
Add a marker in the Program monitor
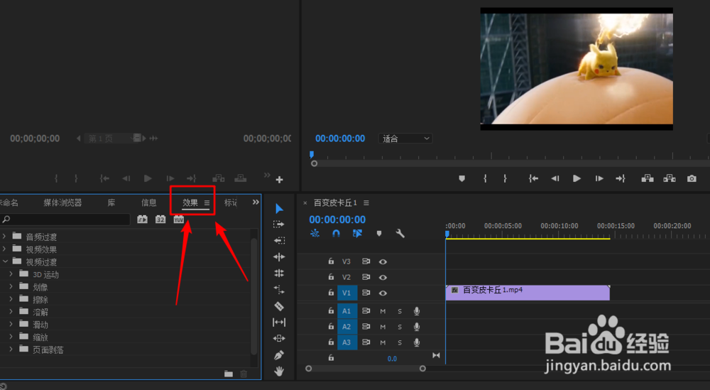coord(462,178)
